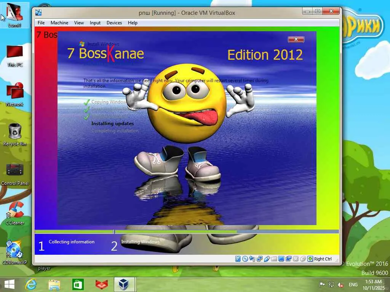The width and height of the screenshot is (390, 292).
Task: Click the two-monitors indicator before the USB plug icon
Action: click(259, 259)
